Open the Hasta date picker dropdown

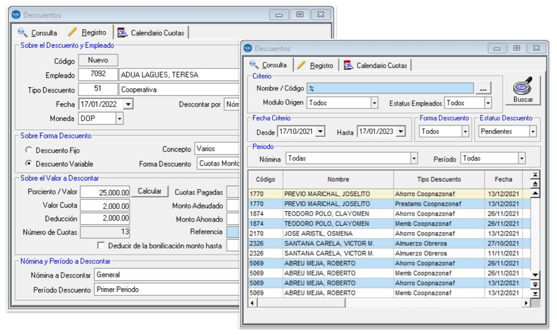[401, 131]
